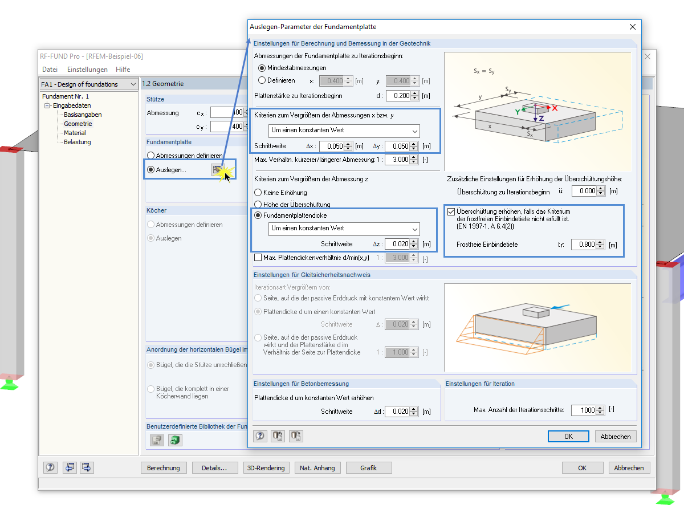Select Belastung tree item
Image resolution: width=684 pixels, height=513 pixels.
click(77, 142)
